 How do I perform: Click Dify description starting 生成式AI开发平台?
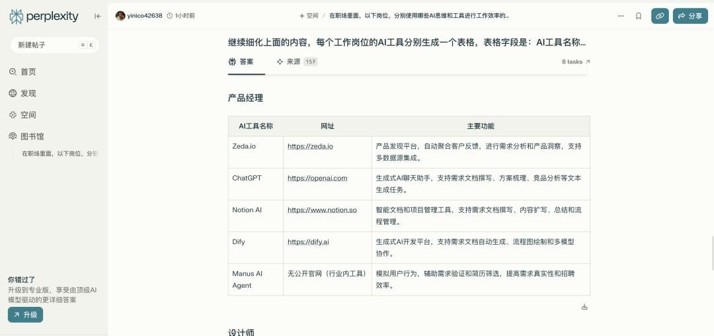coord(475,248)
